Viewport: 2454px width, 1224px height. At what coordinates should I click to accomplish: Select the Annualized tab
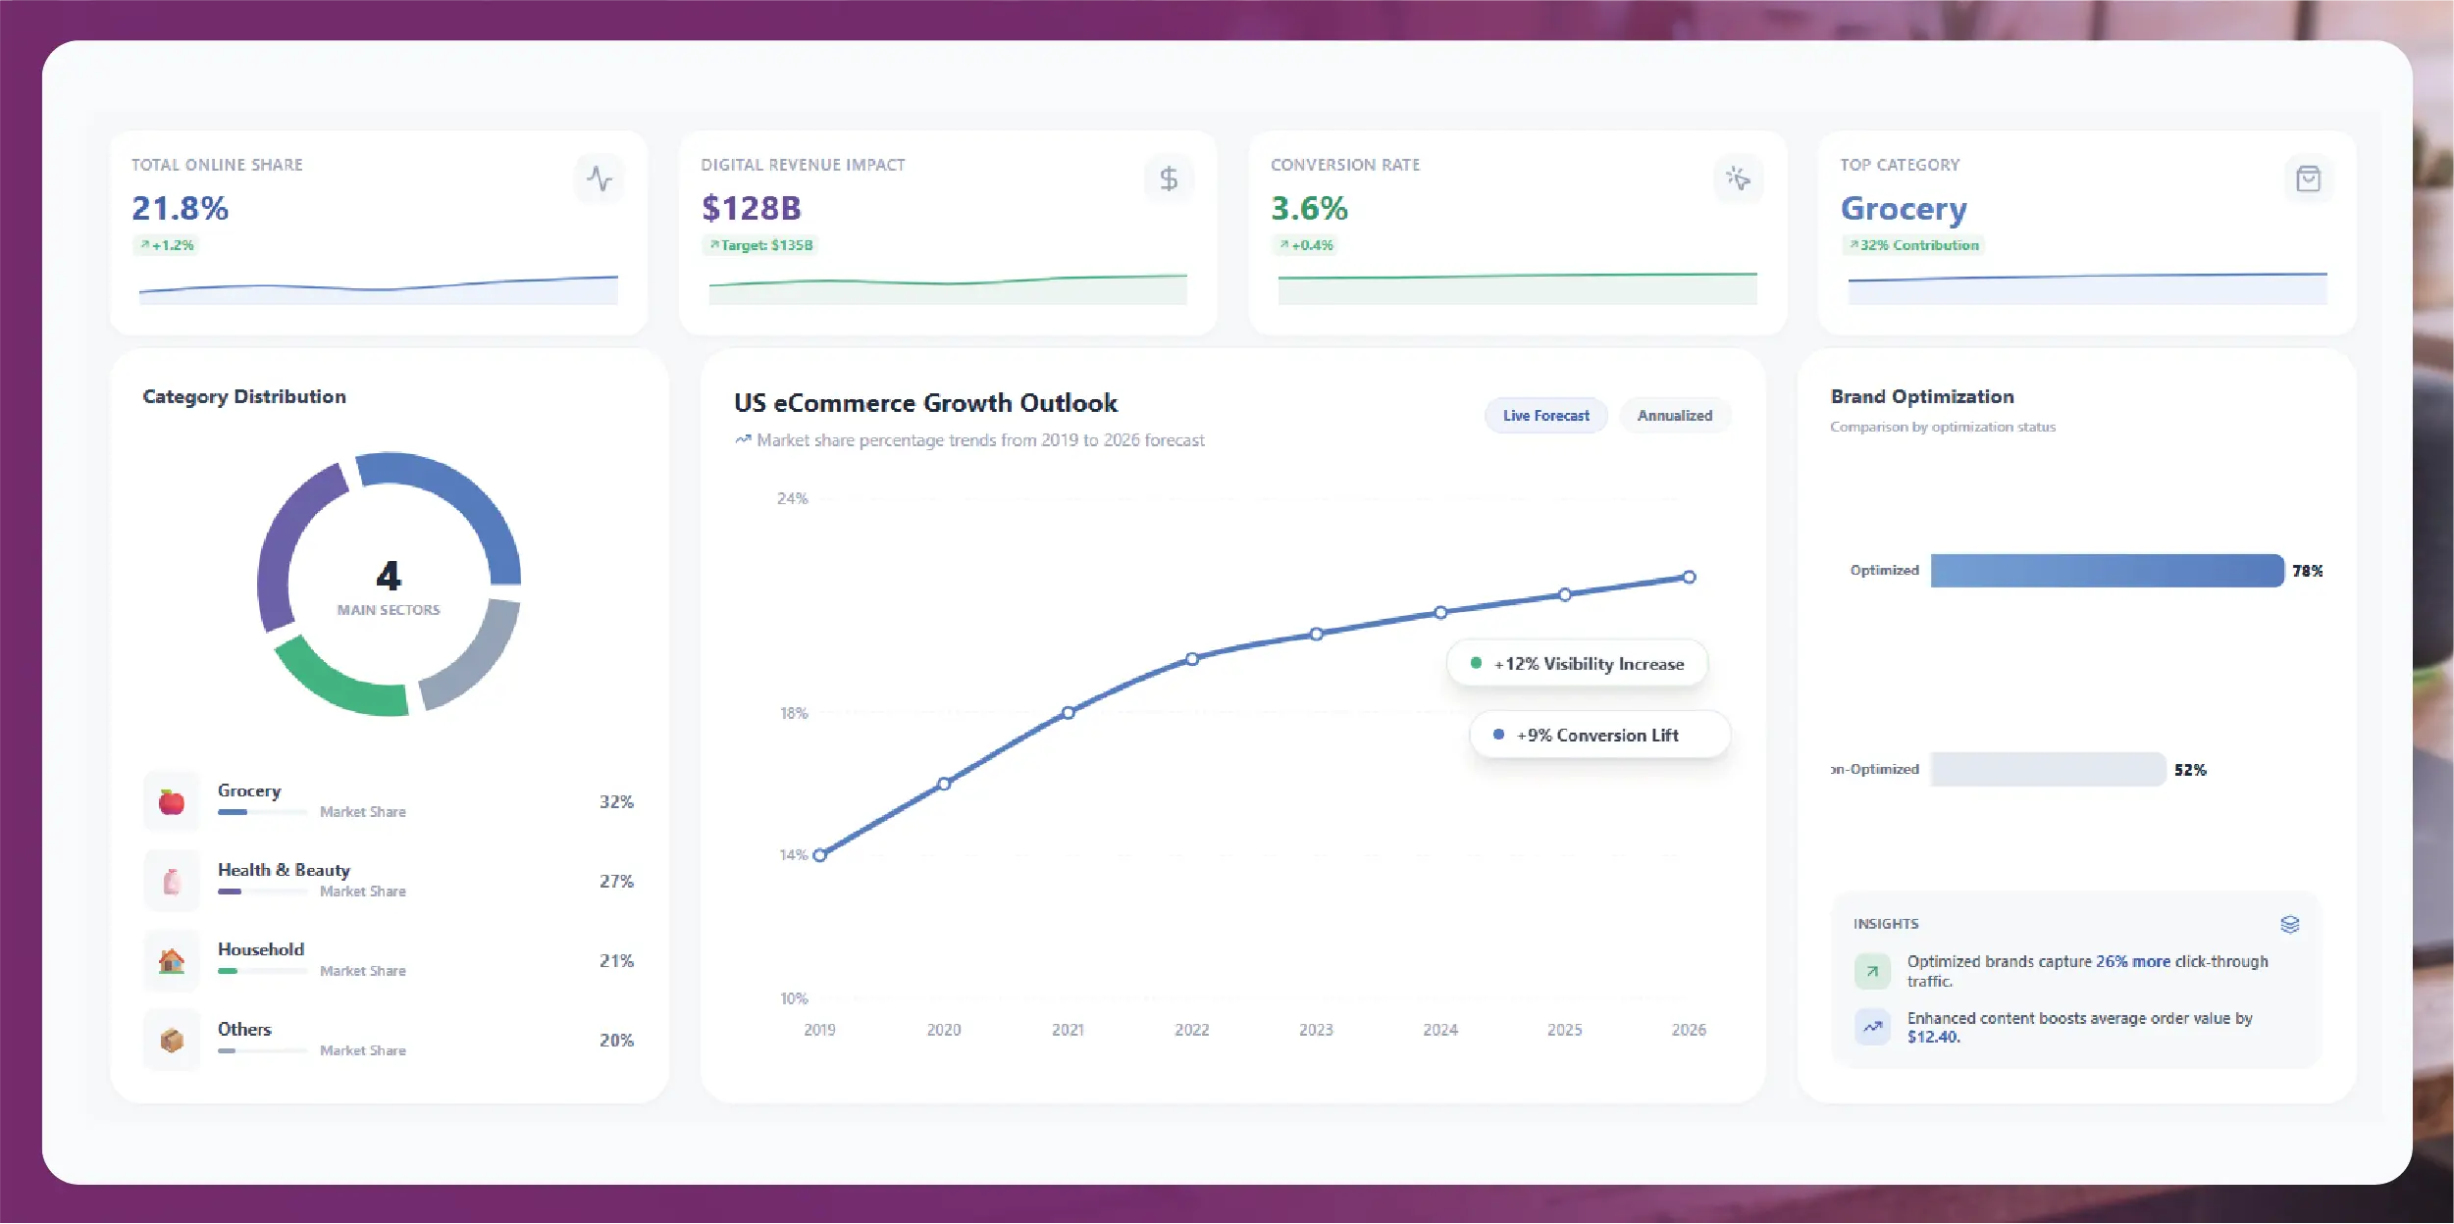pos(1675,415)
